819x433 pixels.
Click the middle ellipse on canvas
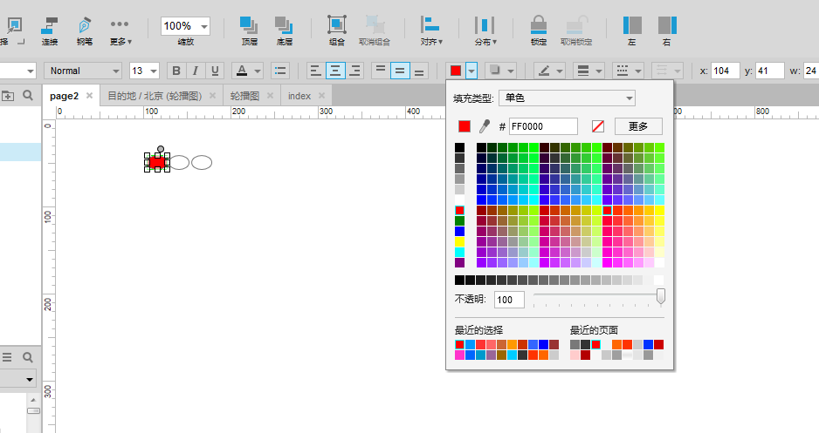point(179,163)
